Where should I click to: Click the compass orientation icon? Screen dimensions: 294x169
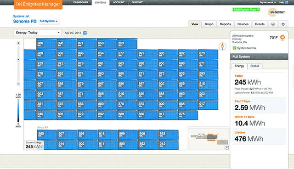(222, 46)
